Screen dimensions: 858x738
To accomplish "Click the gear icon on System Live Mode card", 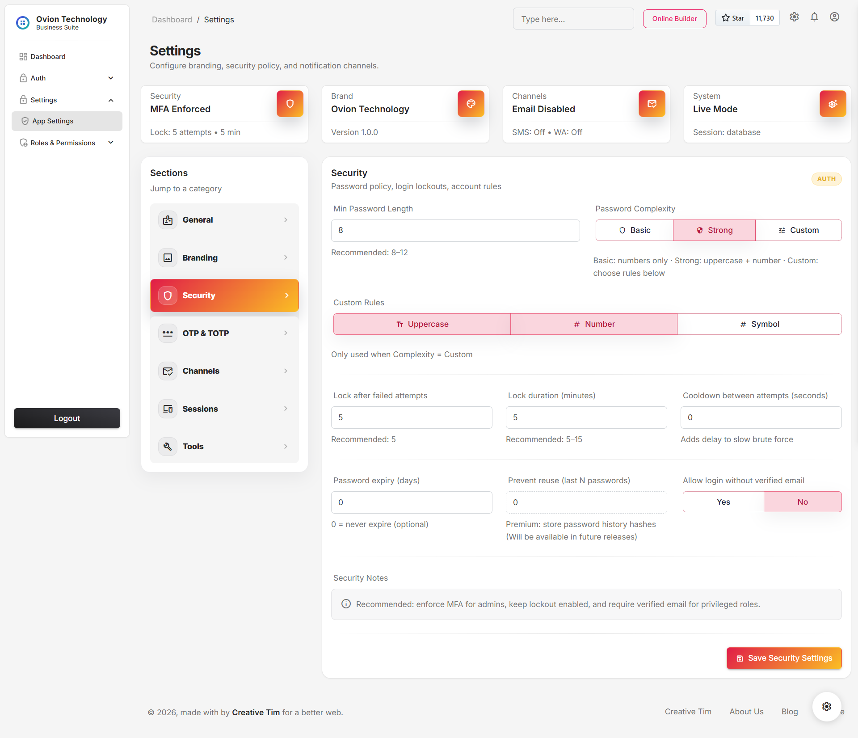I will click(833, 104).
